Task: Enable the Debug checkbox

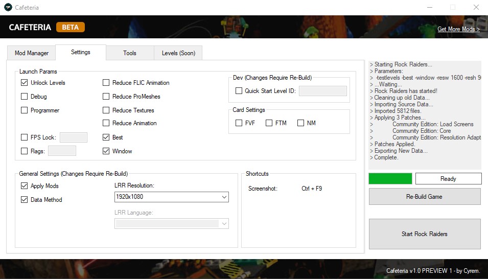Action: [25, 96]
